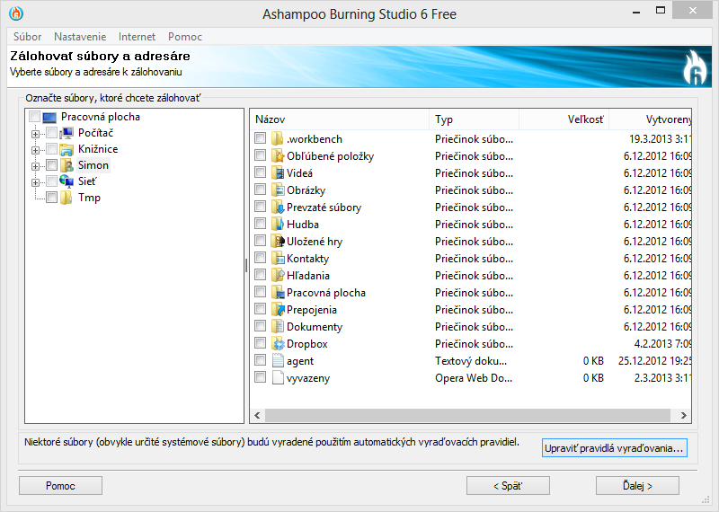Sort by the Názov column header
The height and width of the screenshot is (512, 719).
pyautogui.click(x=340, y=119)
